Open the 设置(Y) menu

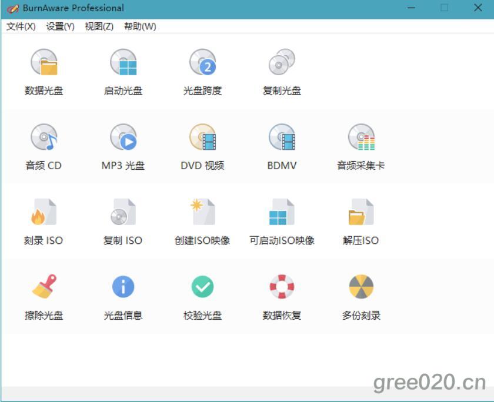pos(60,26)
